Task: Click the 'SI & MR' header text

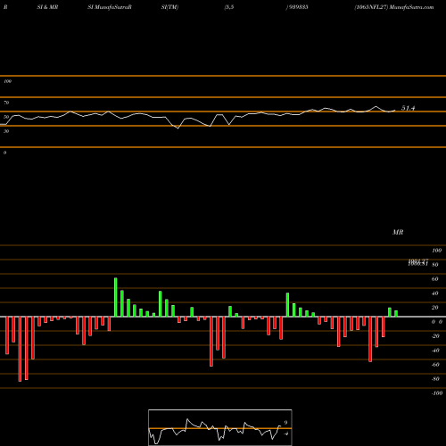Action: pos(47,7)
